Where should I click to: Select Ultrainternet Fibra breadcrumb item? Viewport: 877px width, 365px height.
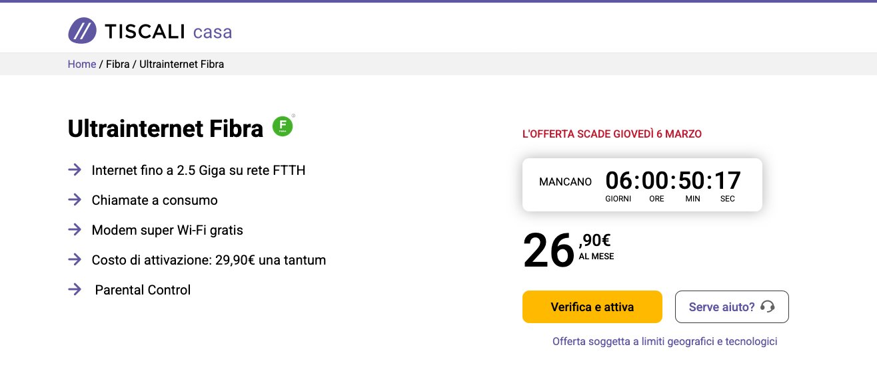tap(181, 64)
